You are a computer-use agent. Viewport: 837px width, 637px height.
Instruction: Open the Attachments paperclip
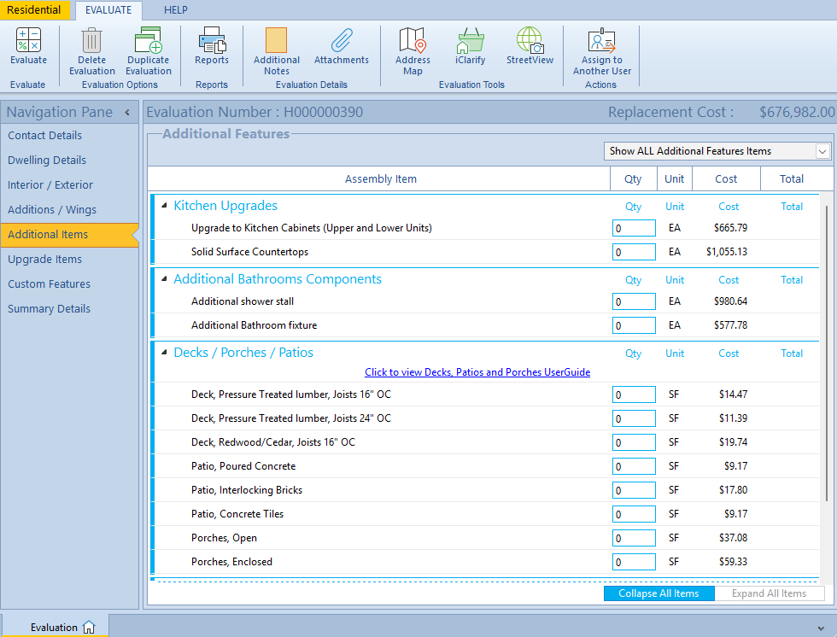tap(342, 40)
